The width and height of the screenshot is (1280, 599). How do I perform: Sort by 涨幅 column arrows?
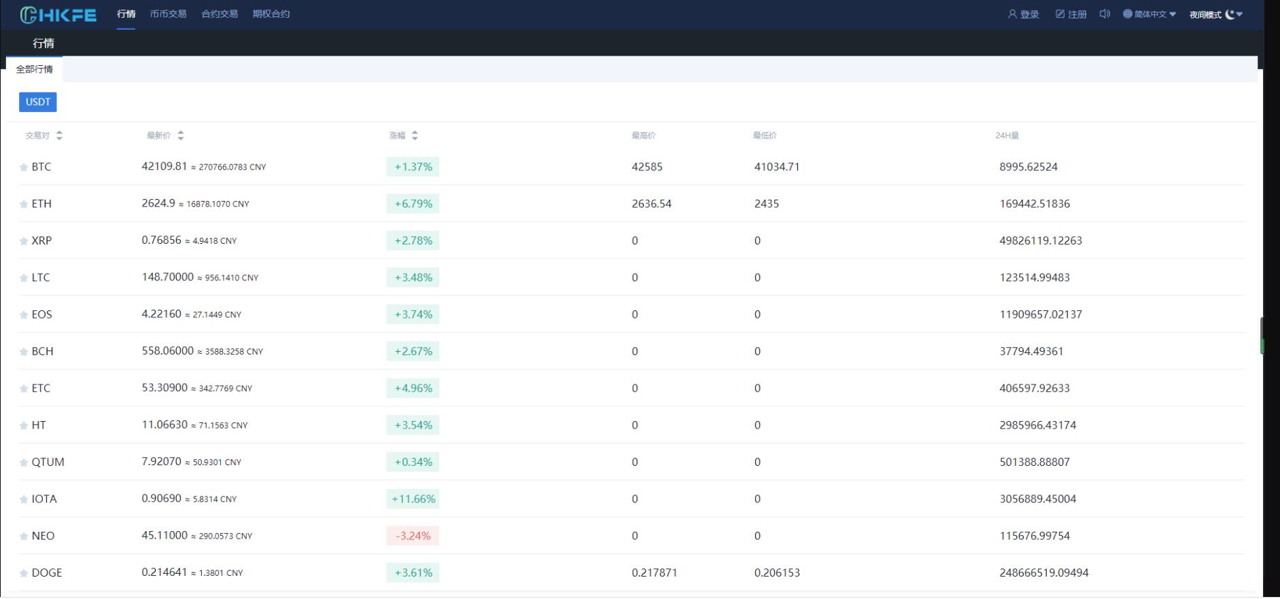point(415,136)
